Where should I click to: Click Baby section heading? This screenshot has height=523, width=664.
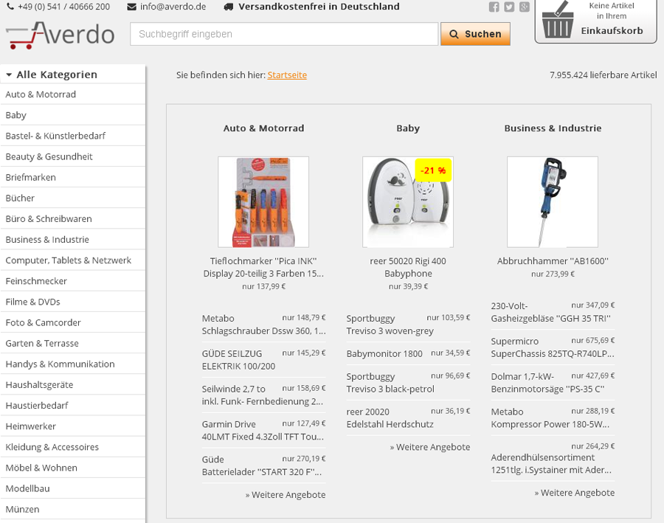click(408, 128)
